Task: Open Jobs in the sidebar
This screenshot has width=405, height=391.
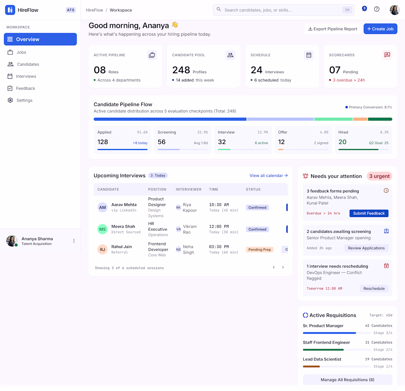Action: (x=40, y=52)
